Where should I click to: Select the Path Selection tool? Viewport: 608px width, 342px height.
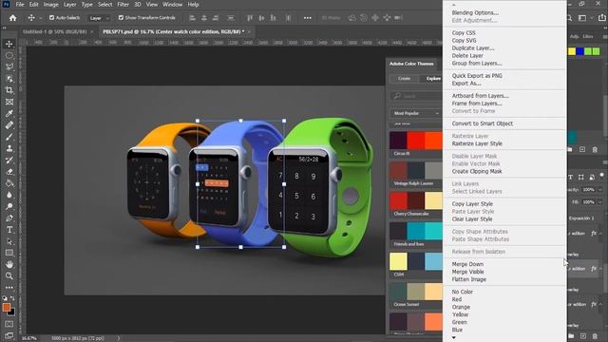(x=9, y=241)
